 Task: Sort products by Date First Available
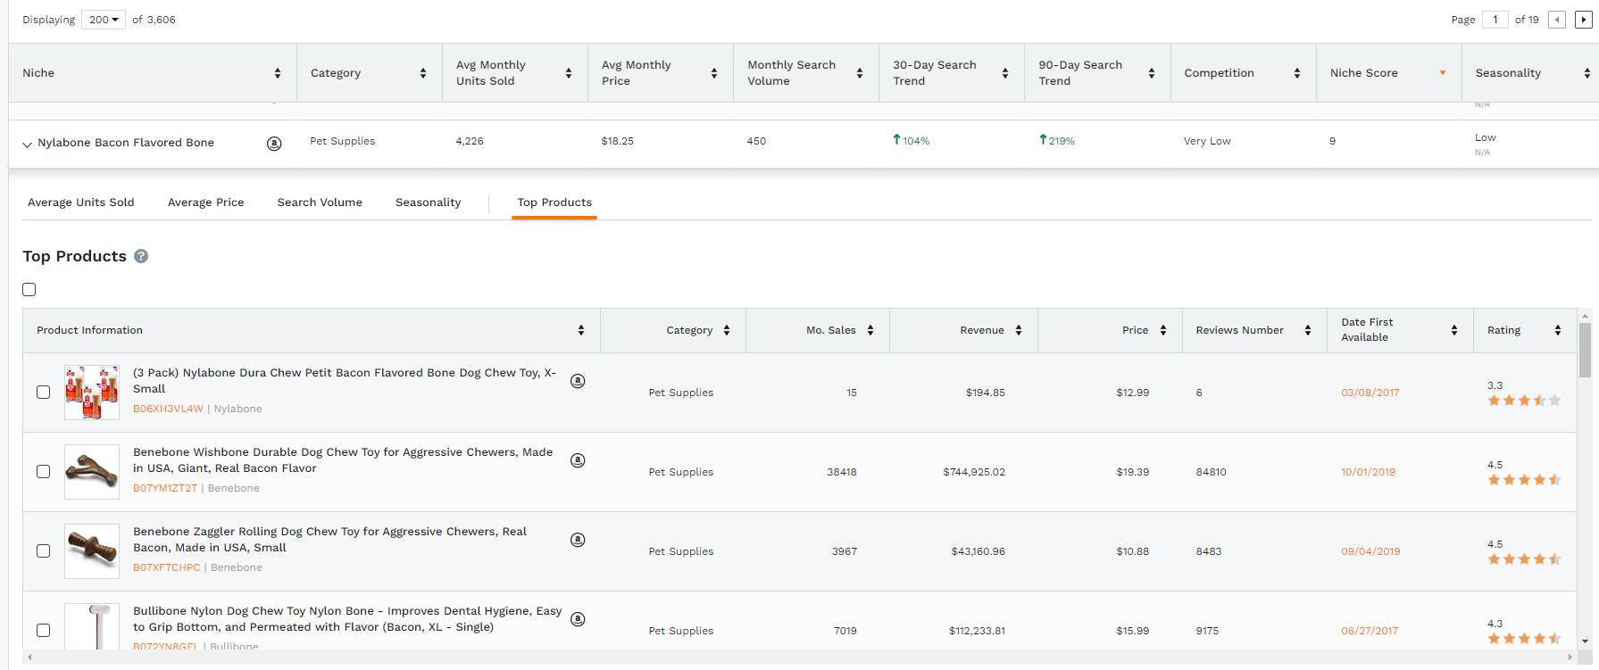pyautogui.click(x=1454, y=330)
